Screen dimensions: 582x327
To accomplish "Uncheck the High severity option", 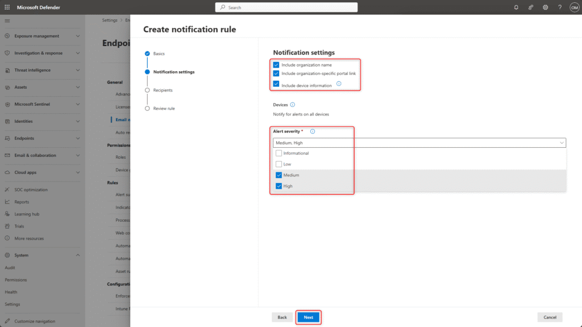I will coord(278,186).
